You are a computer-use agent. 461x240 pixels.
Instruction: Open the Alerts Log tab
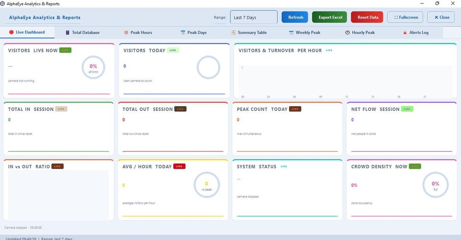tap(416, 33)
